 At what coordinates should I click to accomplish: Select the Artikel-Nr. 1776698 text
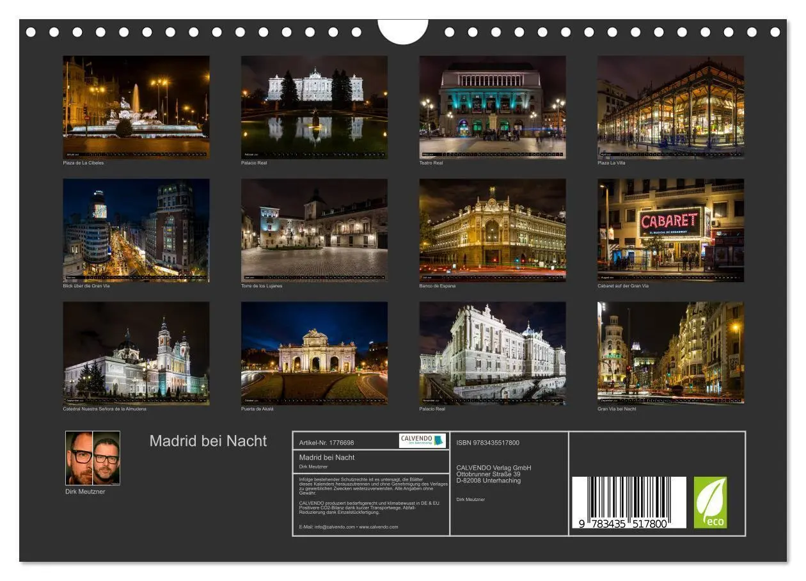[x=326, y=443]
